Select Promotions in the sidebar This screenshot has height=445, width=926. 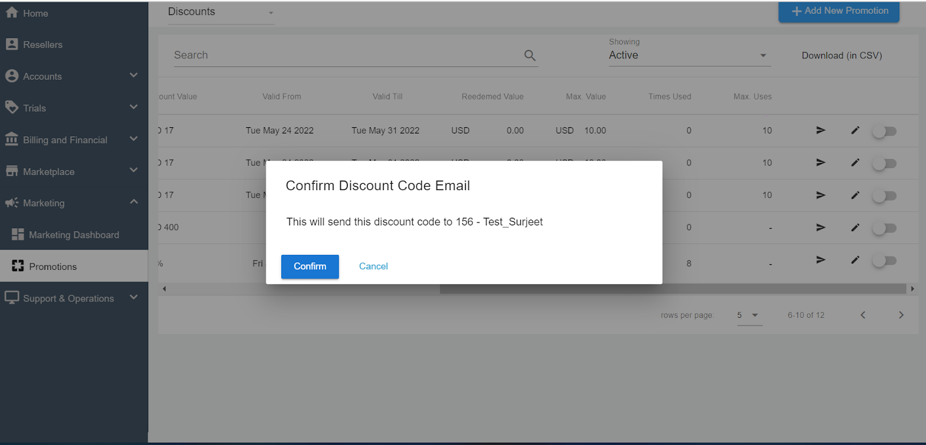pos(74,266)
